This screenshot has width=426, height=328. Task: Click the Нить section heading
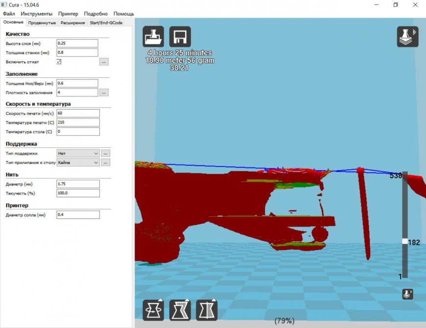pyautogui.click(x=12, y=175)
